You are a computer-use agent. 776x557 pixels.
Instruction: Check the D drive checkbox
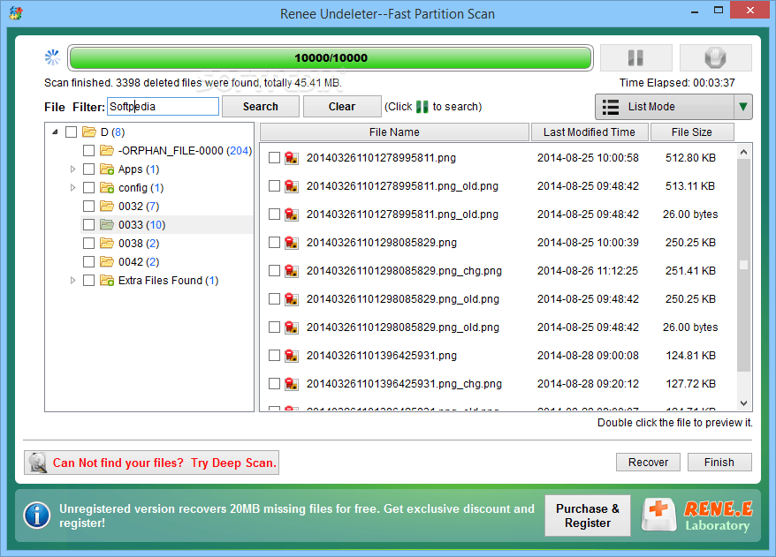click(x=72, y=132)
